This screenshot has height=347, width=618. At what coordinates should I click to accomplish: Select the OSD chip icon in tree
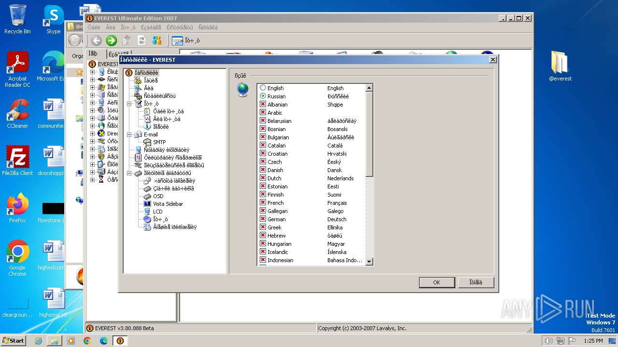[148, 196]
